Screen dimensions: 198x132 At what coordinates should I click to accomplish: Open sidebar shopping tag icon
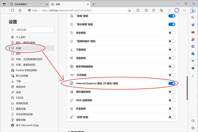pyautogui.click(x=193, y=25)
